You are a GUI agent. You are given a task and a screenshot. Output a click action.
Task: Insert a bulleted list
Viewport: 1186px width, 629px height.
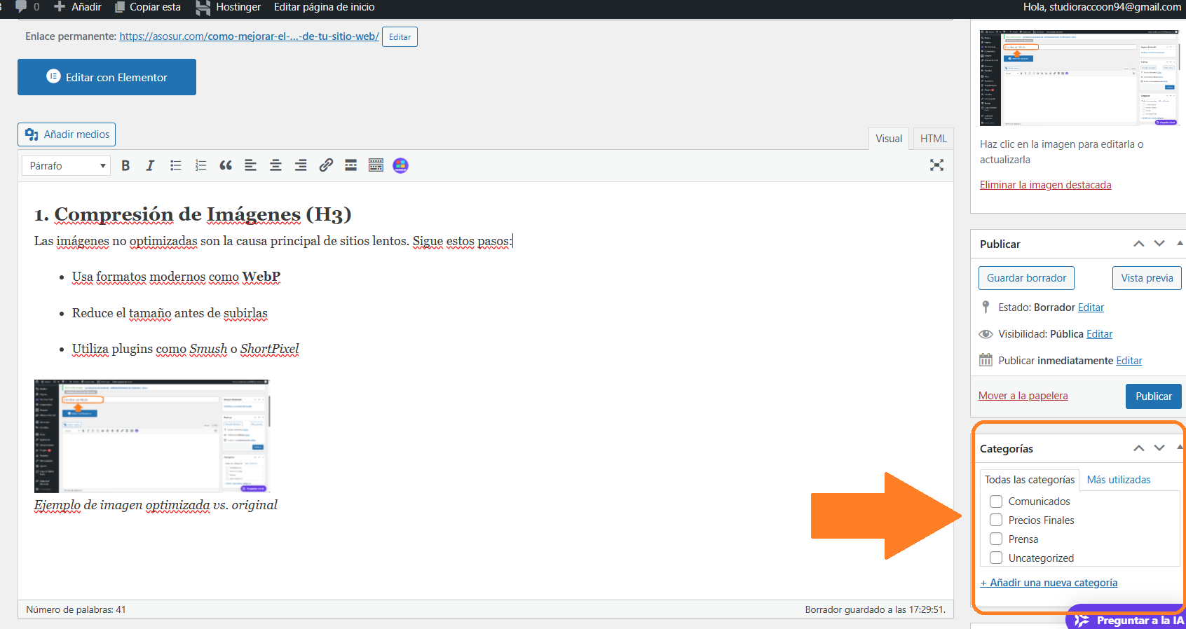click(175, 165)
